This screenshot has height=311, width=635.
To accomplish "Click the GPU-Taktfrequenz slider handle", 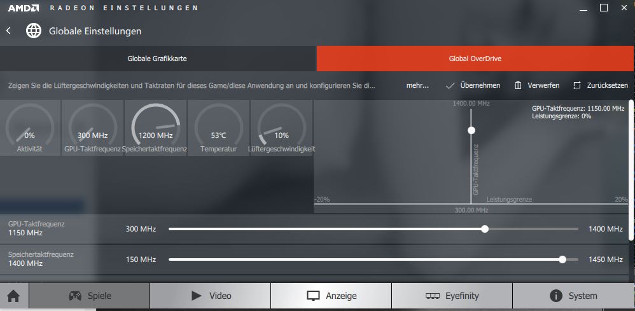I will click(485, 229).
